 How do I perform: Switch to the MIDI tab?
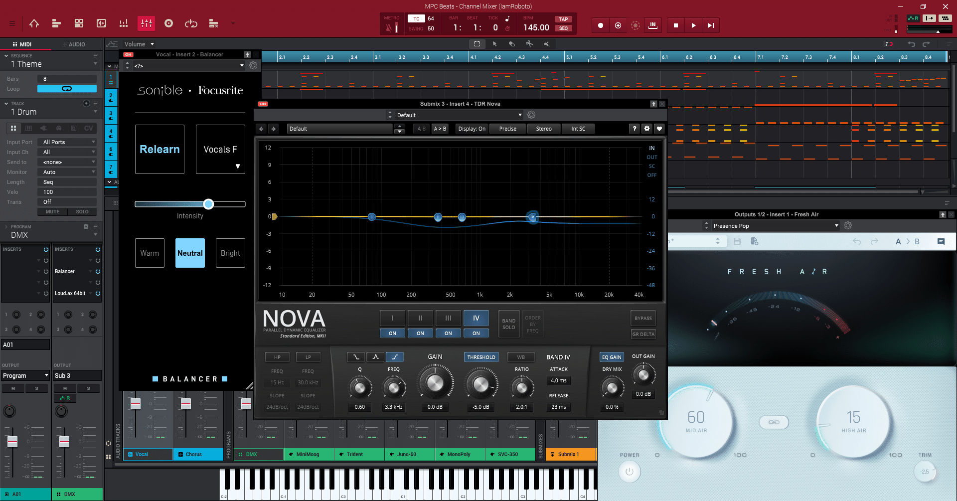pyautogui.click(x=22, y=44)
